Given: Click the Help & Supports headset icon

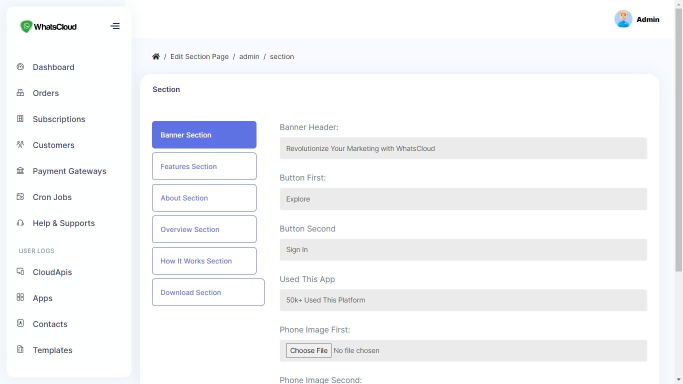Looking at the screenshot, I should 20,222.
